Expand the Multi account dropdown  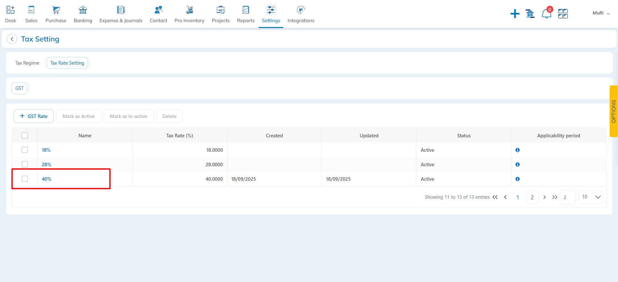pyautogui.click(x=601, y=13)
